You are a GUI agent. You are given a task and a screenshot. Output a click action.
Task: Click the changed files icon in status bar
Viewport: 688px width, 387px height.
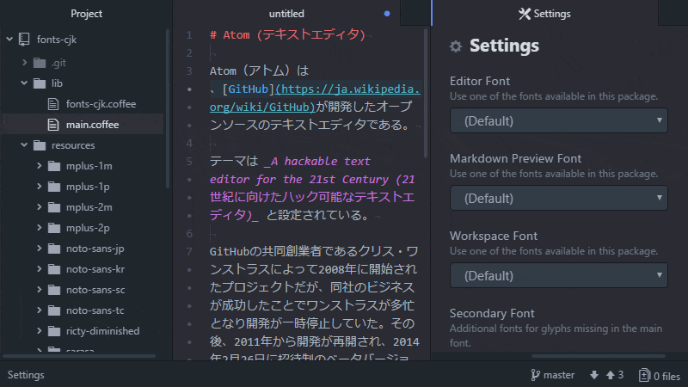644,375
